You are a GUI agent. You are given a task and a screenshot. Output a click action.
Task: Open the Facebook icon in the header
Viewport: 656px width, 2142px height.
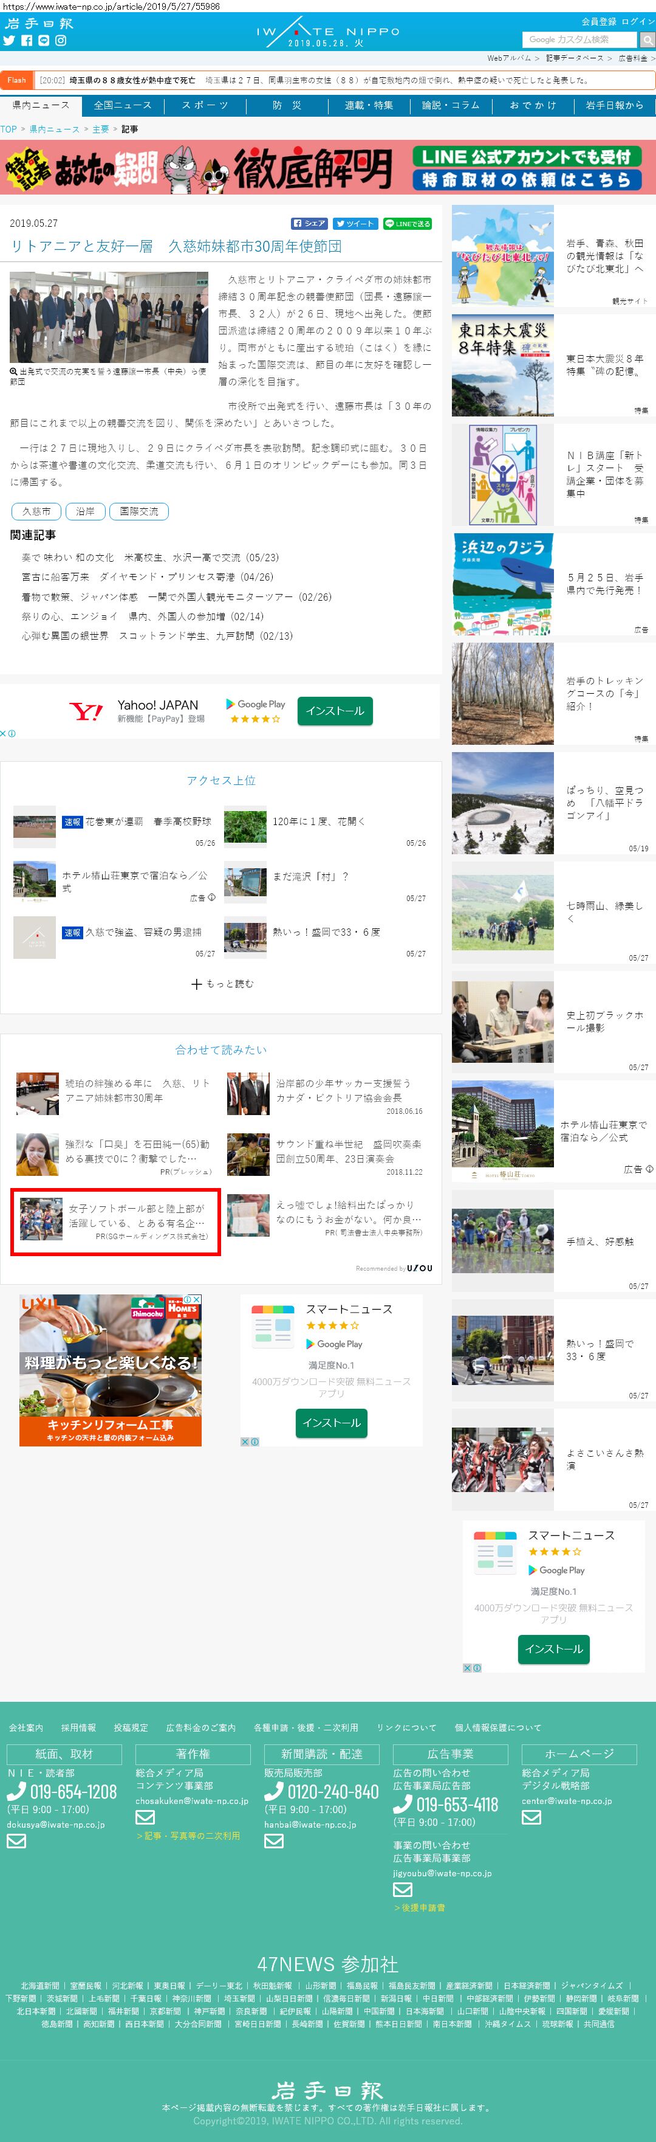click(27, 40)
